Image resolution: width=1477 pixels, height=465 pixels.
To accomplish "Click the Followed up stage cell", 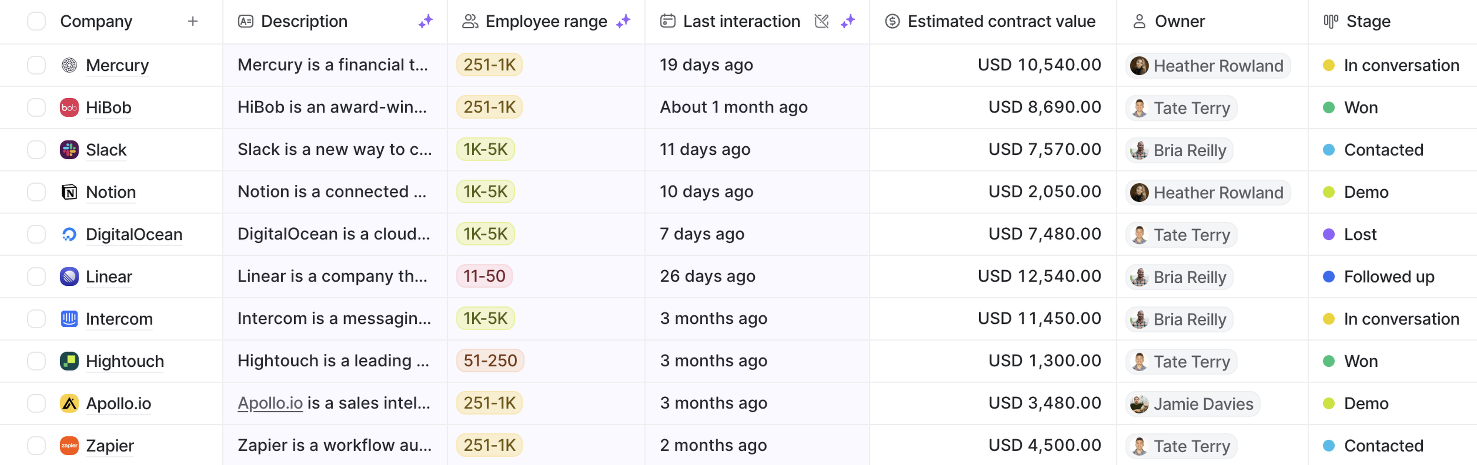I will point(1388,276).
